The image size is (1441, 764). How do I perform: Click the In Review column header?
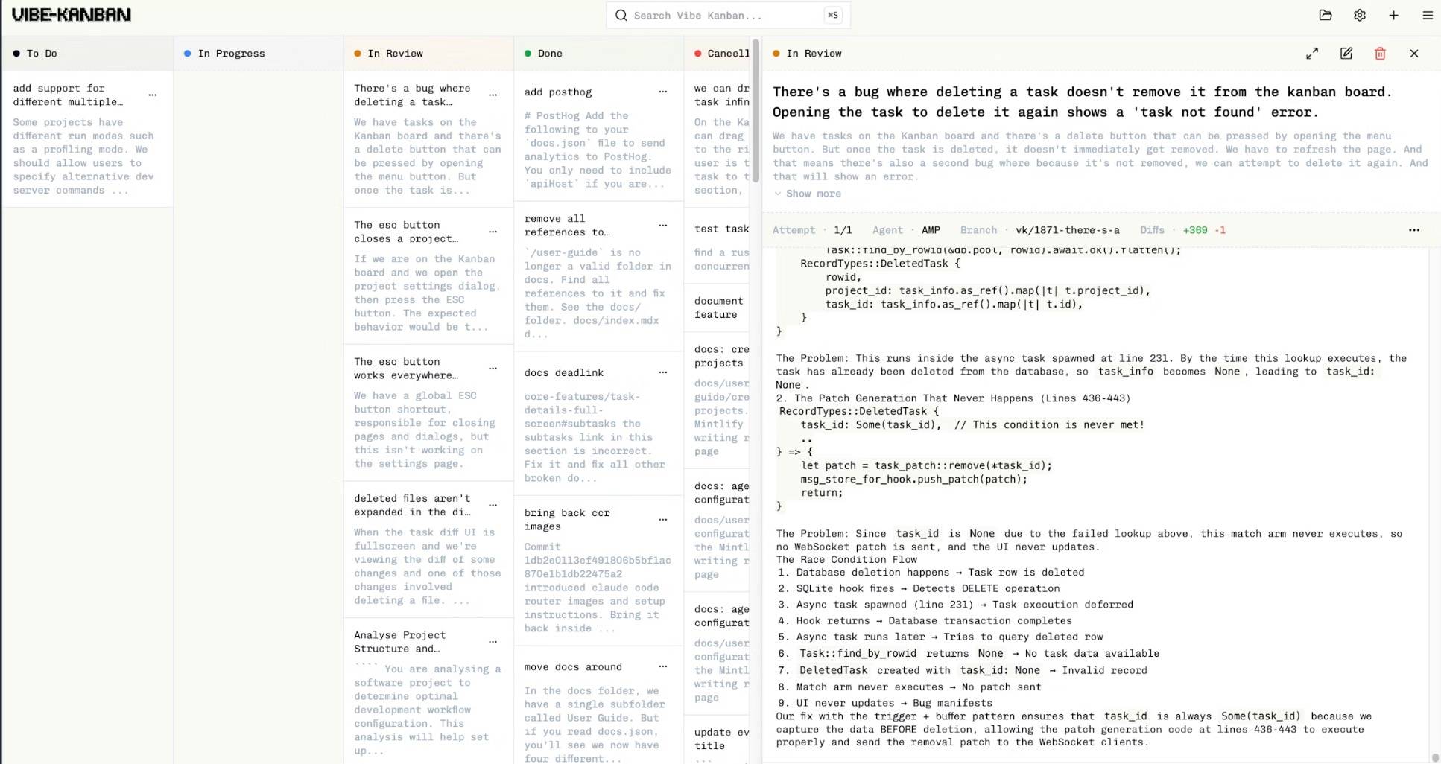tap(396, 54)
